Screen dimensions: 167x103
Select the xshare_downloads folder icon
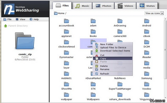[x=120, y=95]
